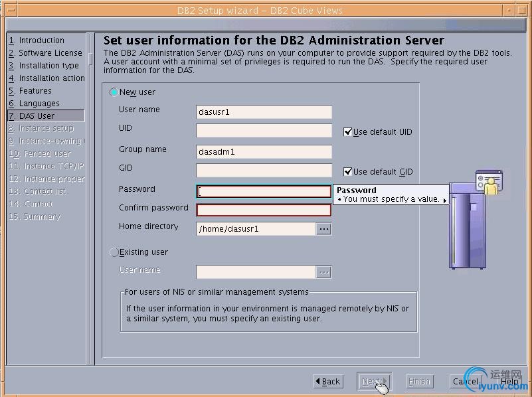The image size is (532, 397).
Task: Select step 14 Contact
Action: (x=31, y=204)
